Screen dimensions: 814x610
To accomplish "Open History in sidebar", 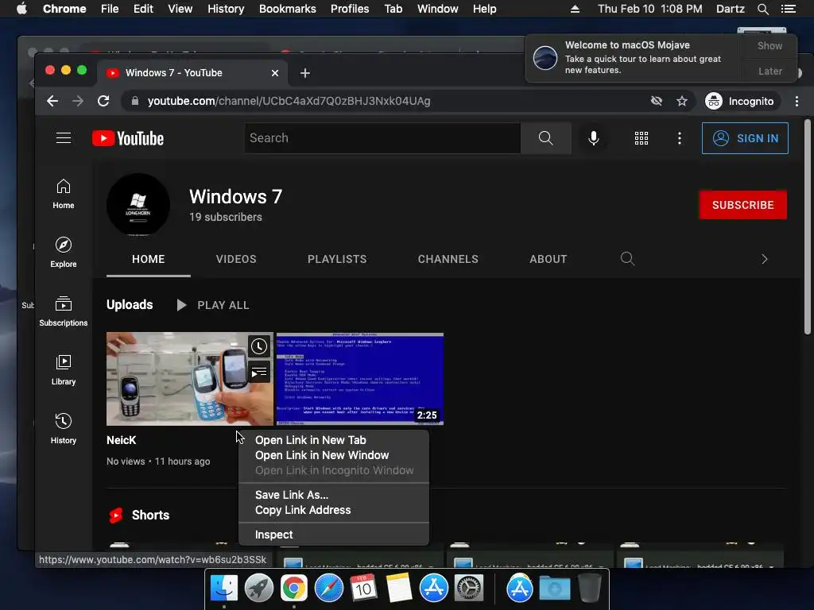I will (x=64, y=428).
